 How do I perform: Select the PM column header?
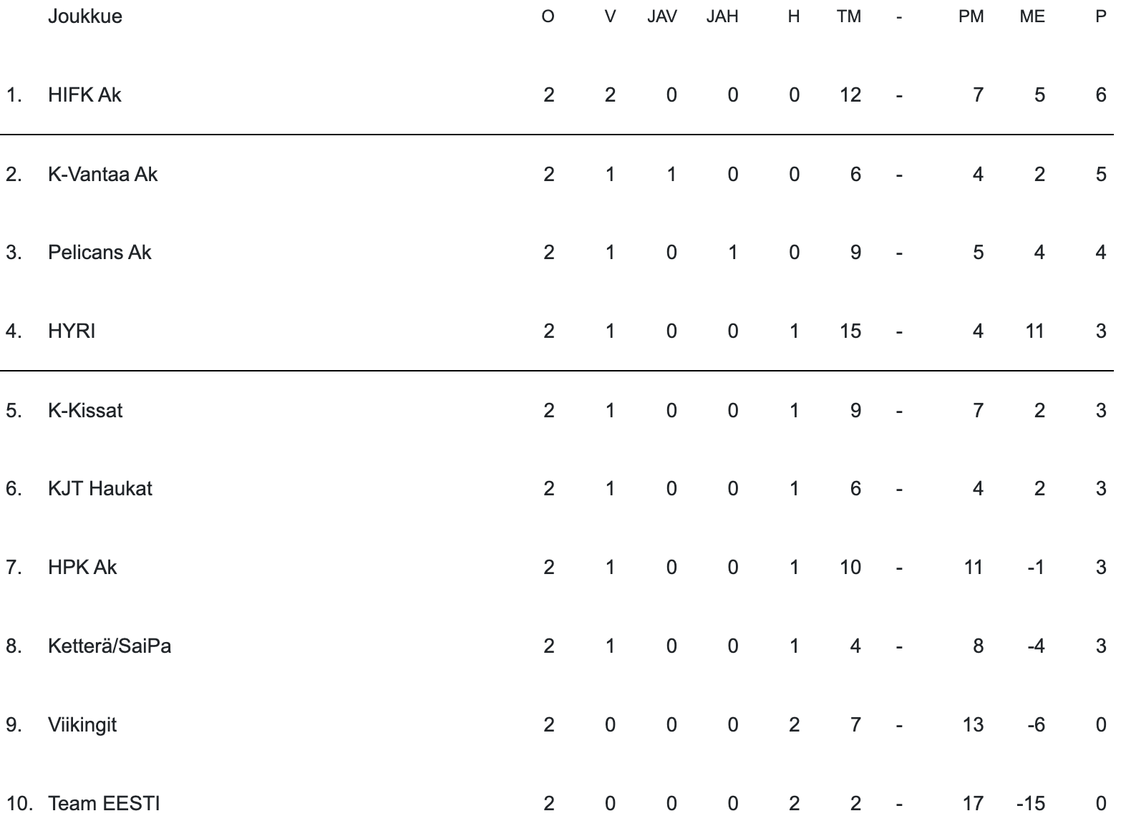pyautogui.click(x=971, y=16)
